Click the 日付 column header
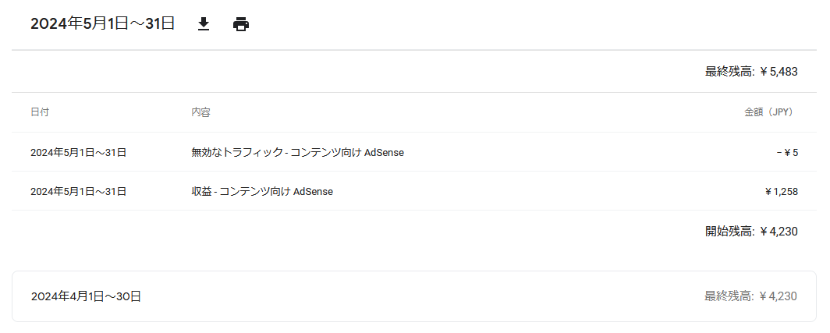The height and width of the screenshot is (333, 830). tap(40, 112)
